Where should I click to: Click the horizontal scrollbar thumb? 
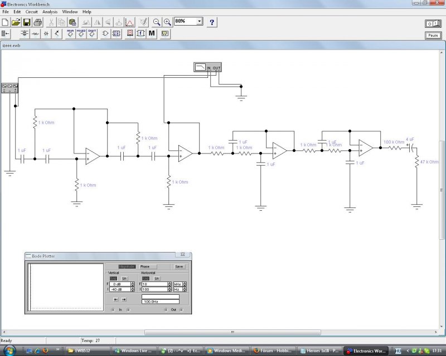click(232, 332)
